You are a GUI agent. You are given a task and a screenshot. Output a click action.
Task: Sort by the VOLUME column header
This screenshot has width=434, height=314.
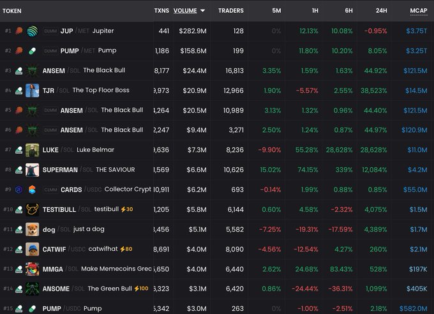tap(185, 10)
